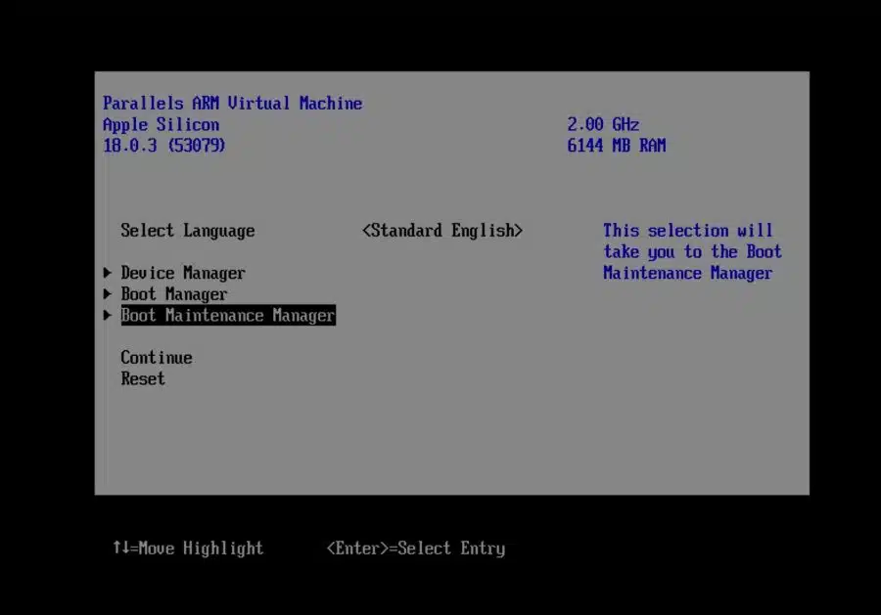Click the Move Highlight key hint
Viewport: 881px width, 615px height.
click(188, 549)
